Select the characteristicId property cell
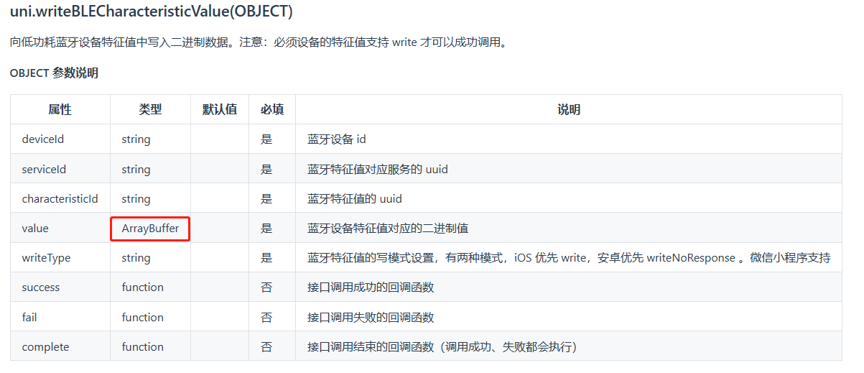This screenshot has width=864, height=373. tap(60, 198)
